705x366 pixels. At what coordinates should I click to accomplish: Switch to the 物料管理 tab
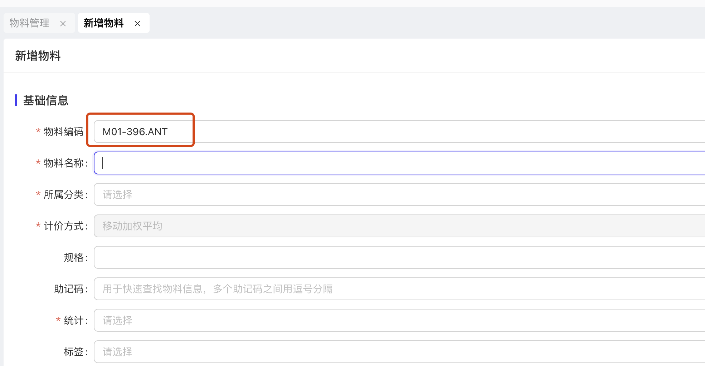coord(29,23)
